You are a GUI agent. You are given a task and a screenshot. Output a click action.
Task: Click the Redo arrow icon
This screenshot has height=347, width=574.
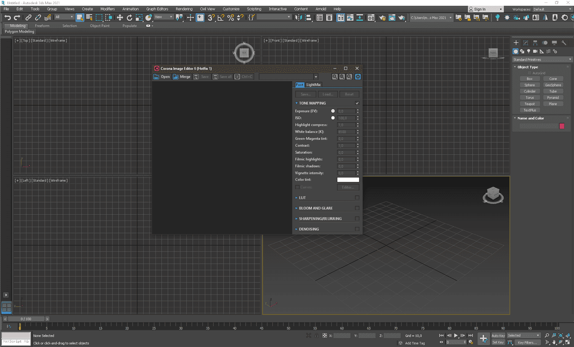coord(17,17)
